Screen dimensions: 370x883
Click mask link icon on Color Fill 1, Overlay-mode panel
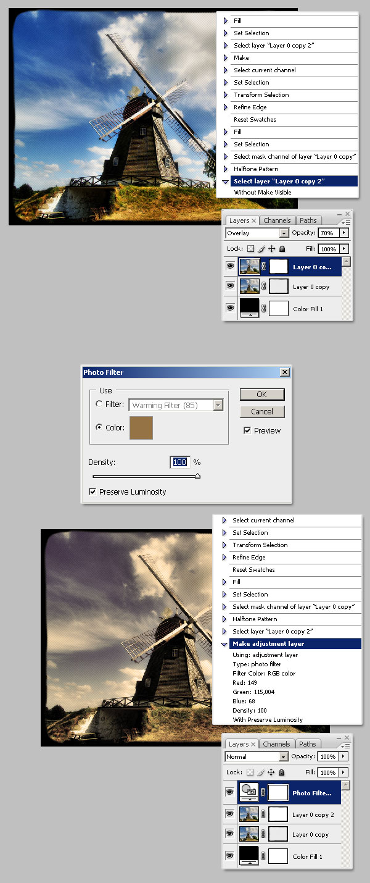click(265, 308)
